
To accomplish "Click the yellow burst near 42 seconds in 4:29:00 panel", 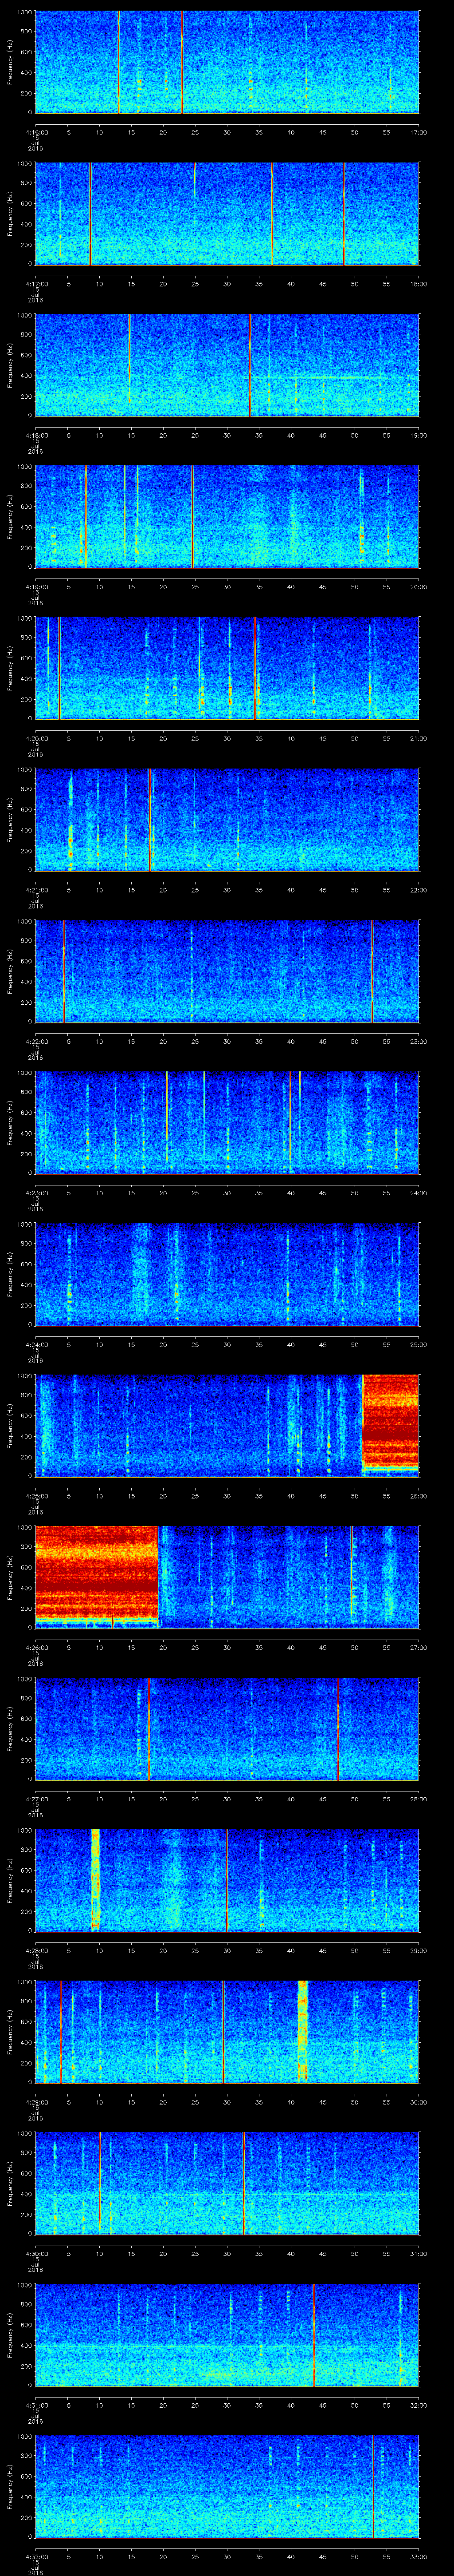I will [302, 2031].
